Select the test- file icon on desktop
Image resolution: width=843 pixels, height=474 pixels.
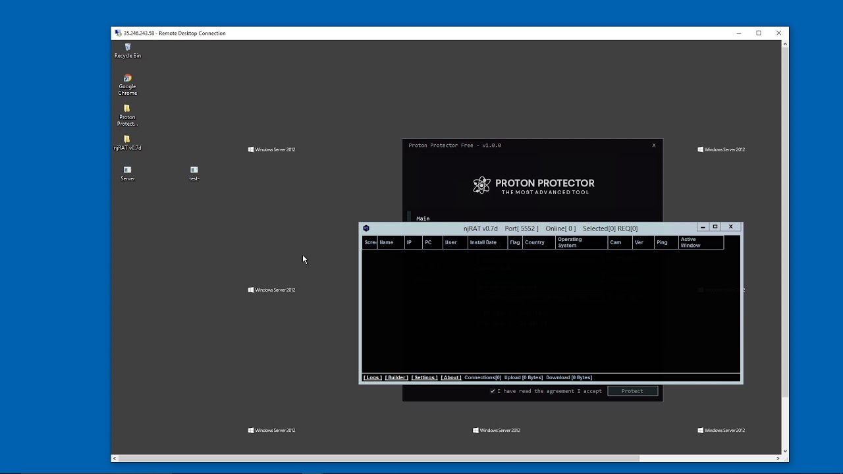194,173
